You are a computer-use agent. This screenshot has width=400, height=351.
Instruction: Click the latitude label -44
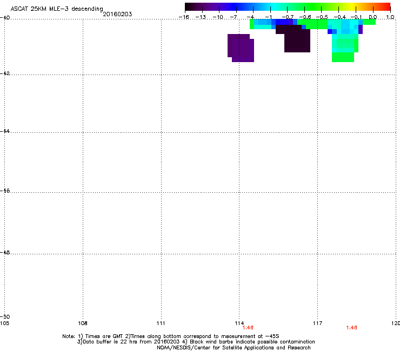(x=5, y=131)
